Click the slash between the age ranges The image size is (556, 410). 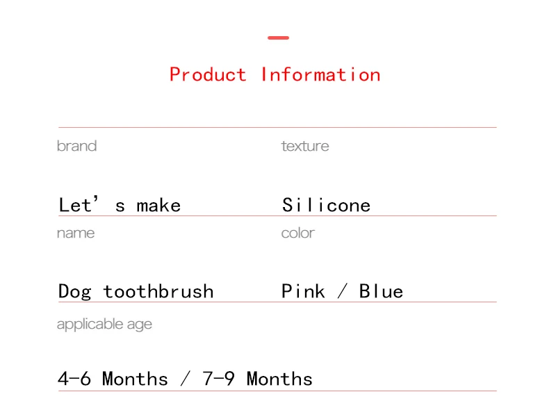point(185,379)
